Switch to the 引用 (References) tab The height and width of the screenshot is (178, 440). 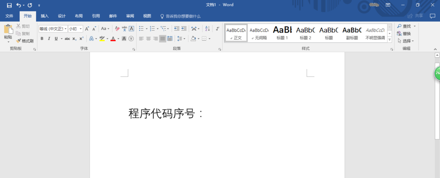tap(96, 16)
